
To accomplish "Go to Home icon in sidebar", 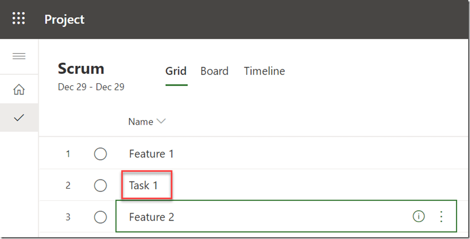I will 19,90.
